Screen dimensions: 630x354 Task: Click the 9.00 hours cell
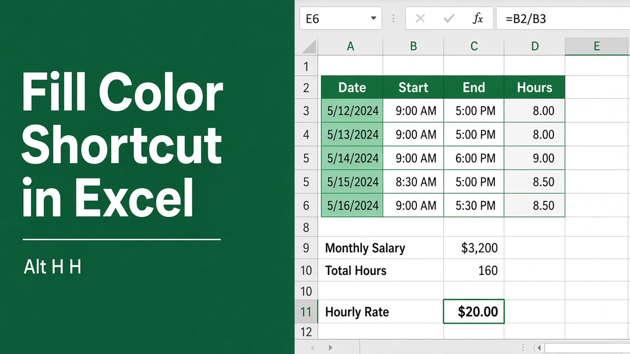(535, 158)
